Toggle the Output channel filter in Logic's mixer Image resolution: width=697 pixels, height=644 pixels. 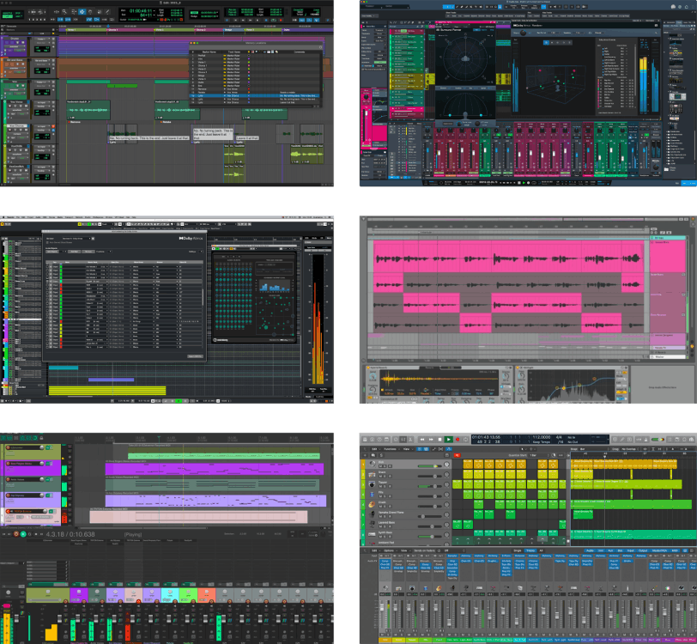pos(643,550)
